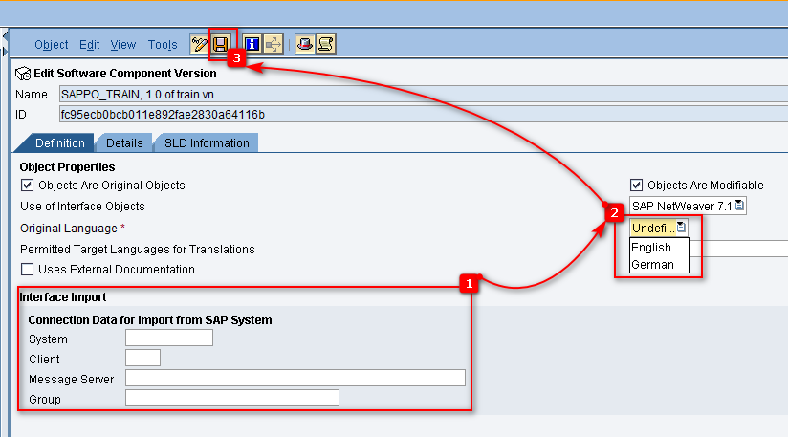
Task: Click the blue information properties icon
Action: click(252, 44)
